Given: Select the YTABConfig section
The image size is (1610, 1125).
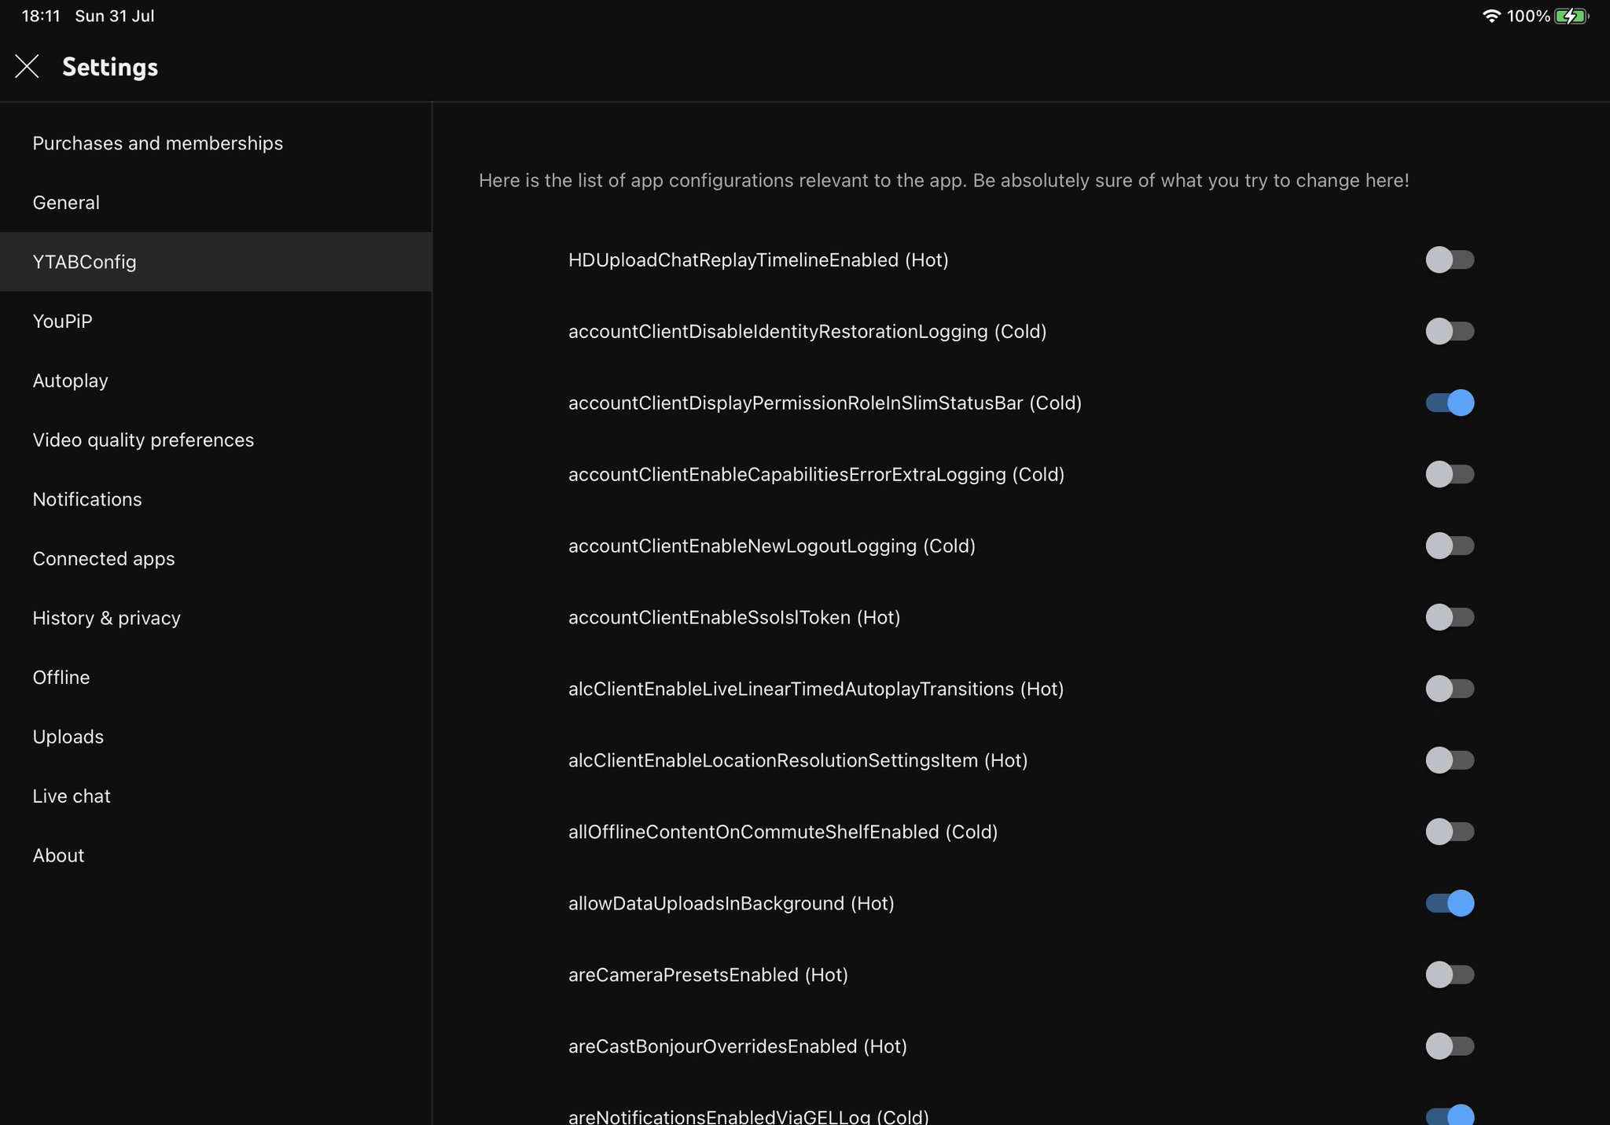Looking at the screenshot, I should [215, 262].
